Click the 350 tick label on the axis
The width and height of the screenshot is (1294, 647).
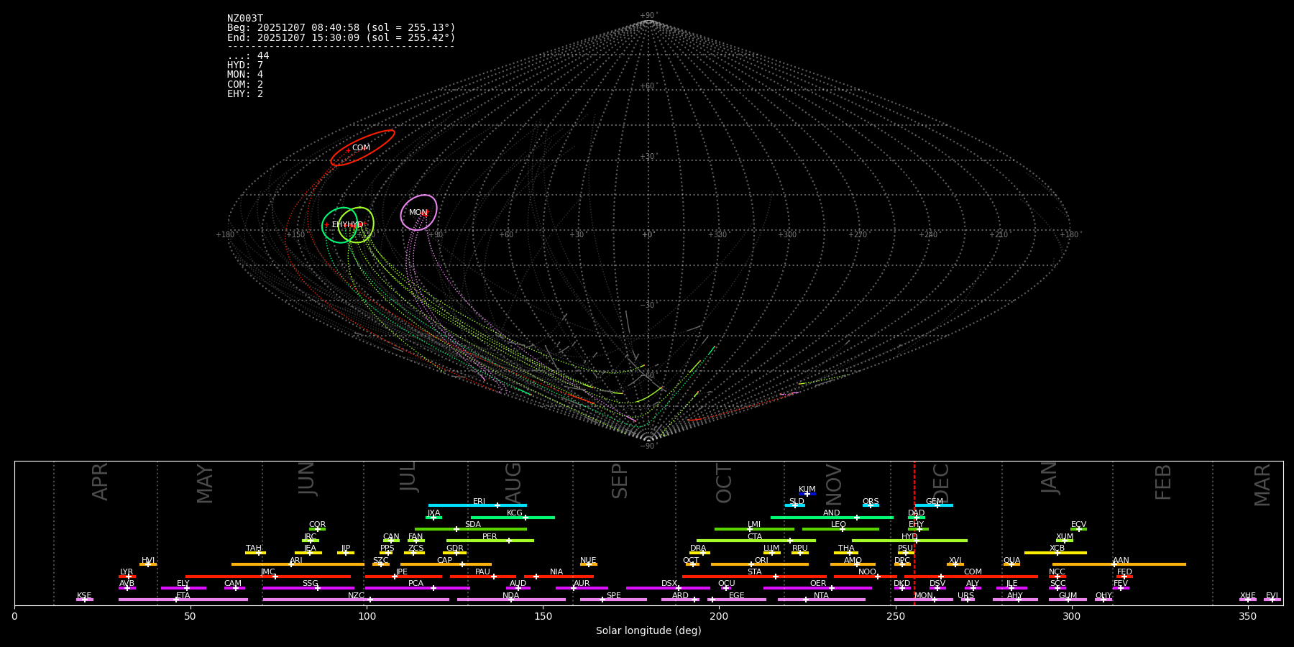(x=1248, y=616)
